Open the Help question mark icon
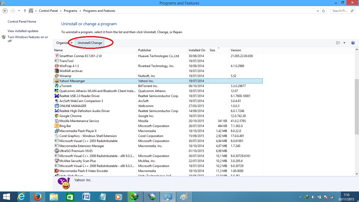The height and width of the screenshot is (202, 359). pos(353,43)
